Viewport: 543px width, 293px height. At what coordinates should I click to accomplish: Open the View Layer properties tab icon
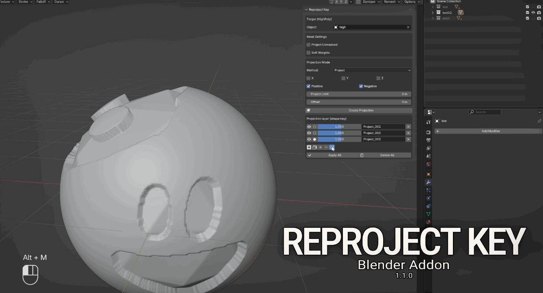tap(428, 148)
